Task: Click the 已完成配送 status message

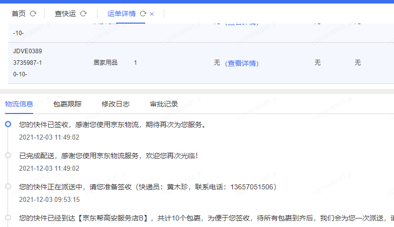Action: coord(109,156)
